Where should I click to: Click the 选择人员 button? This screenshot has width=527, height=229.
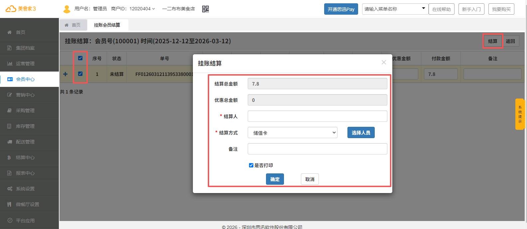click(361, 132)
